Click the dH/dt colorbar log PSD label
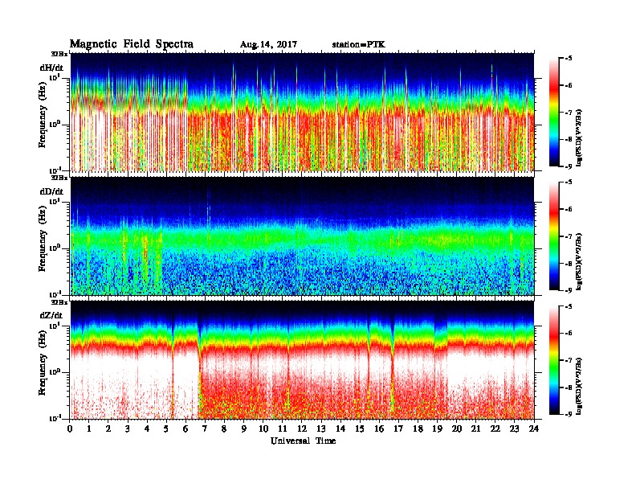The height and width of the screenshot is (492, 636). pos(580,137)
